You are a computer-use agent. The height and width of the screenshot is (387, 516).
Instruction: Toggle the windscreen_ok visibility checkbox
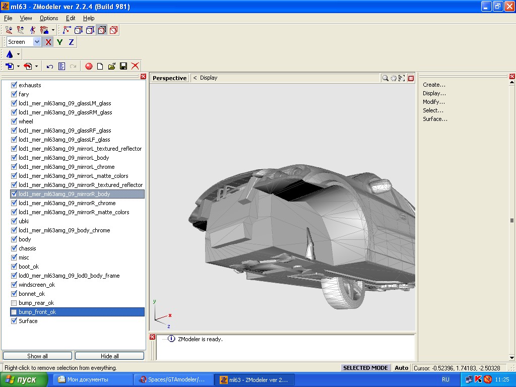pos(14,285)
